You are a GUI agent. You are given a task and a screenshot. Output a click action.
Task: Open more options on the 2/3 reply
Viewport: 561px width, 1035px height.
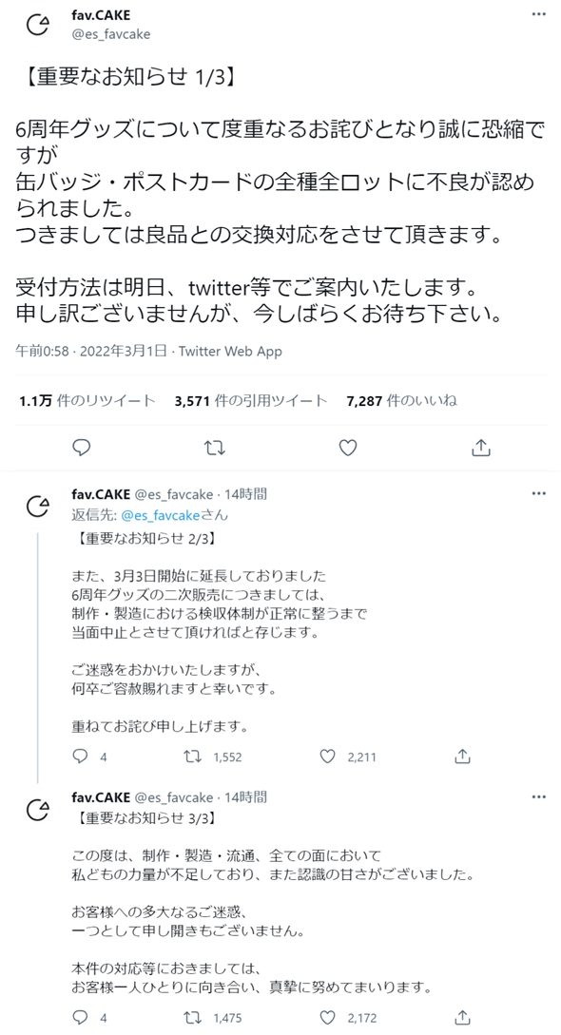(x=539, y=493)
